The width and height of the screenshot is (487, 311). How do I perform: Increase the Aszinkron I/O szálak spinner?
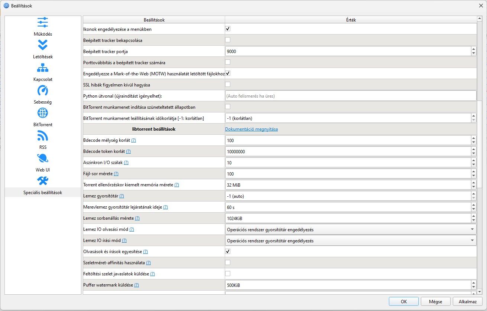pos(473,160)
